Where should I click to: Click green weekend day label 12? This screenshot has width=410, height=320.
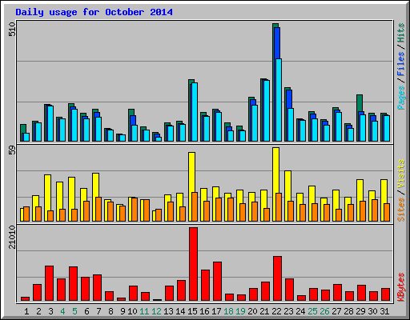pyautogui.click(x=156, y=311)
